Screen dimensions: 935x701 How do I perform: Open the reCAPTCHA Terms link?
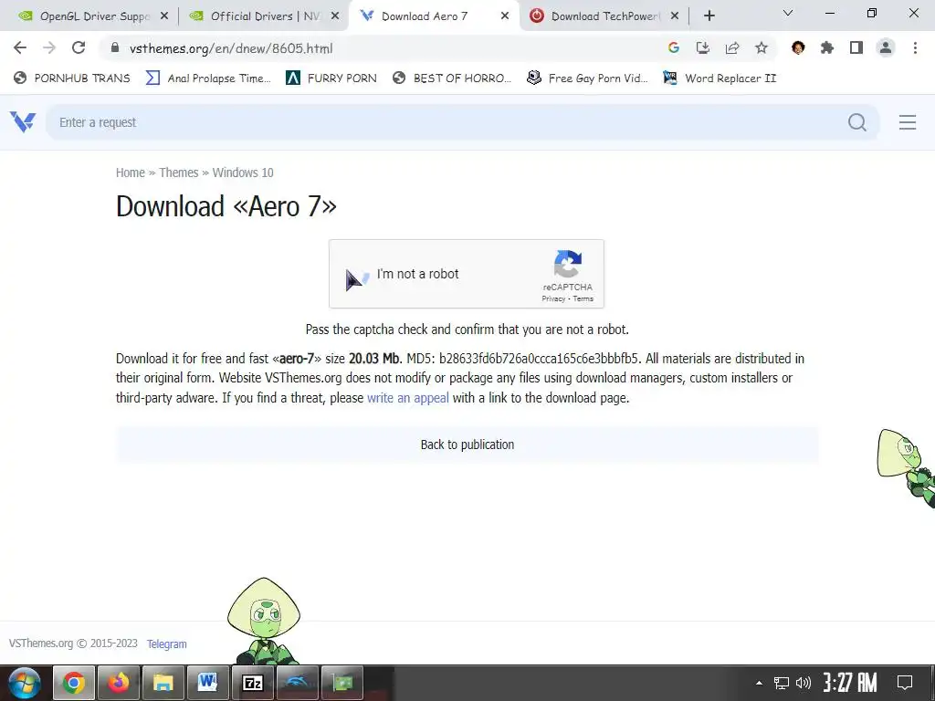(x=583, y=298)
